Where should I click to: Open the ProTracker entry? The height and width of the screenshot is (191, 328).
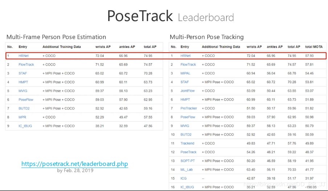click(189, 108)
